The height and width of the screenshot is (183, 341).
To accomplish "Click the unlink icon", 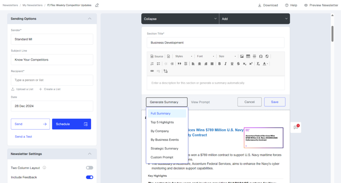I will click(158, 71).
